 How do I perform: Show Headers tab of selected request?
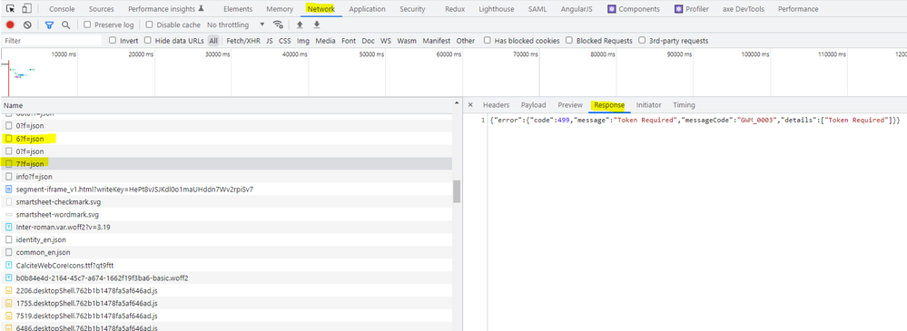click(497, 105)
